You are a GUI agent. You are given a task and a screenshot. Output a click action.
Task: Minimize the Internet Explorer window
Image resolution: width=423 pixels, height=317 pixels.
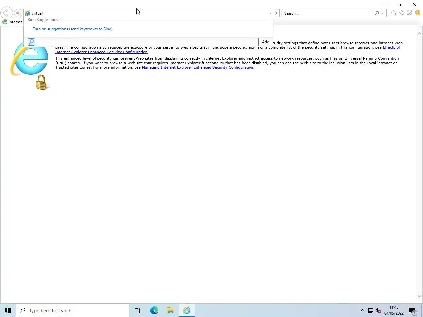click(x=385, y=5)
